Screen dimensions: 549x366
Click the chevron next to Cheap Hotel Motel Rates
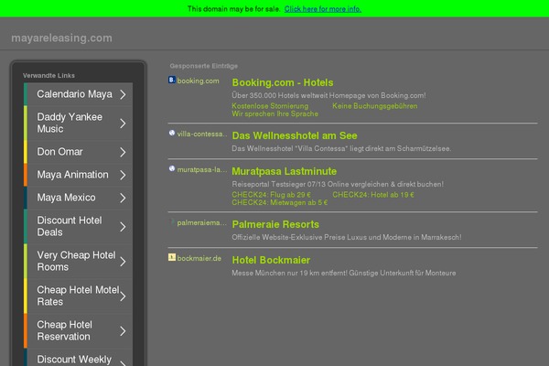pos(123,296)
